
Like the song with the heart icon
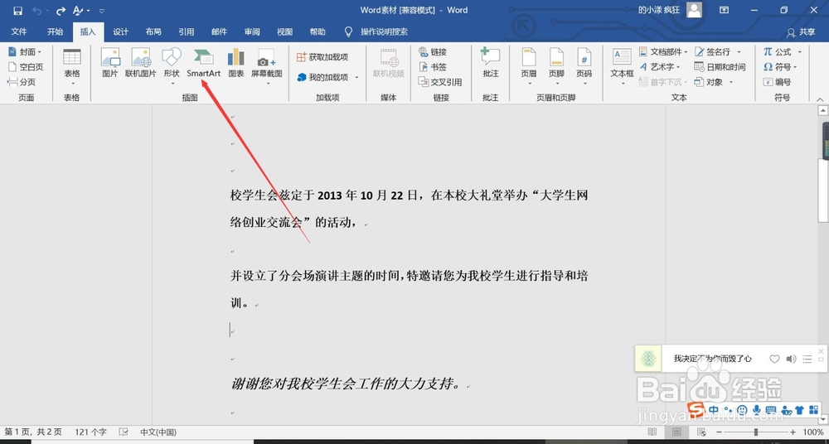point(774,359)
